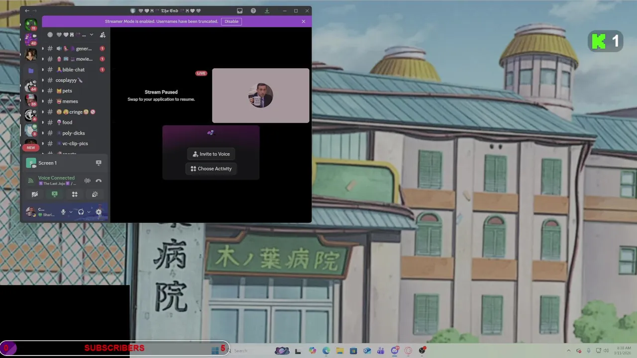This screenshot has height=358, width=637.
Task: Open the server with the 64 badge
Action: point(31,85)
